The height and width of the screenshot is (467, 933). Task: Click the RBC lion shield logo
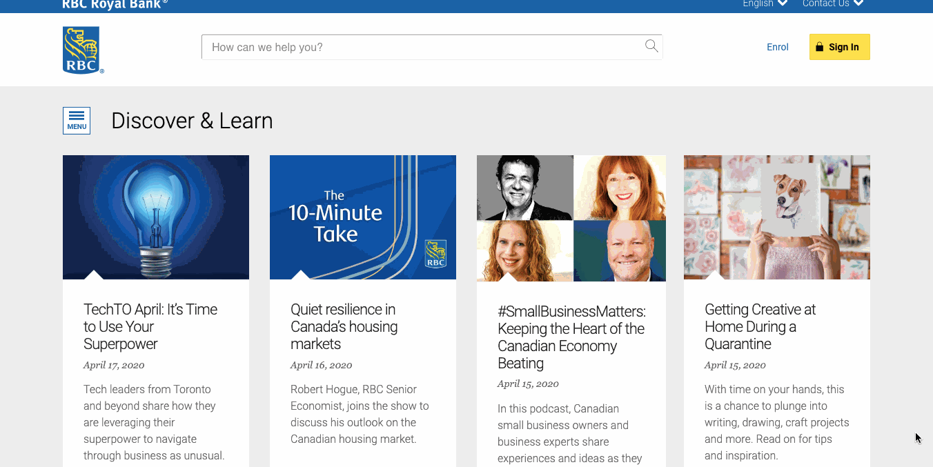(x=82, y=50)
